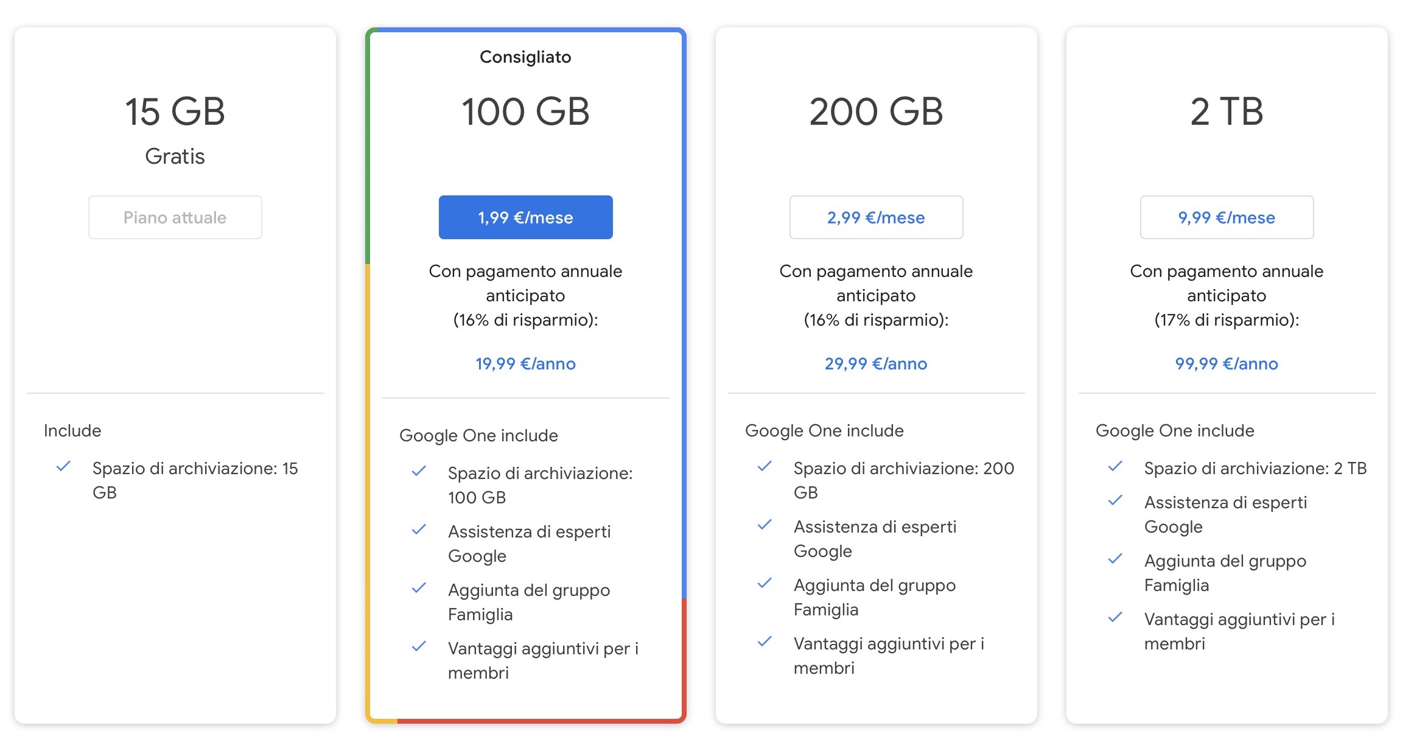Open the 19,99 €/anno annual link

pyautogui.click(x=525, y=363)
